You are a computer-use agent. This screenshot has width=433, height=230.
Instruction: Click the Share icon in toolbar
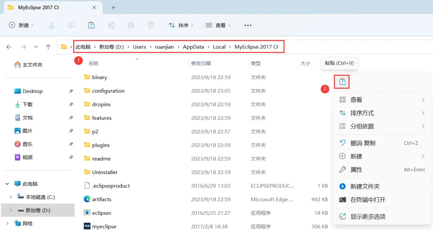coord(131,25)
